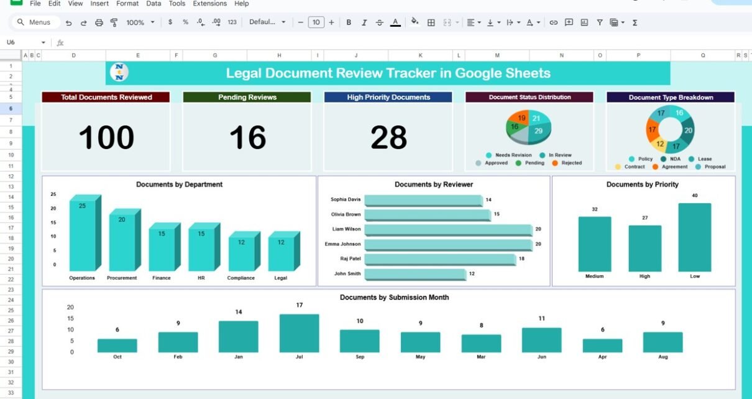Open the Extensions menu
This screenshot has width=752, height=399.
(209, 4)
